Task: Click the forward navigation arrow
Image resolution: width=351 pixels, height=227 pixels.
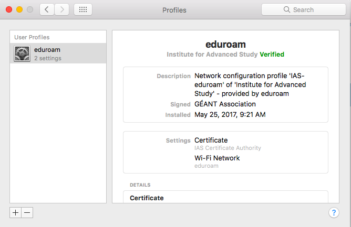Action: [61, 9]
